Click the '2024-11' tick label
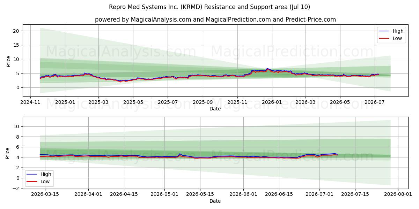Screen dimensions: 419x209 [30, 102]
